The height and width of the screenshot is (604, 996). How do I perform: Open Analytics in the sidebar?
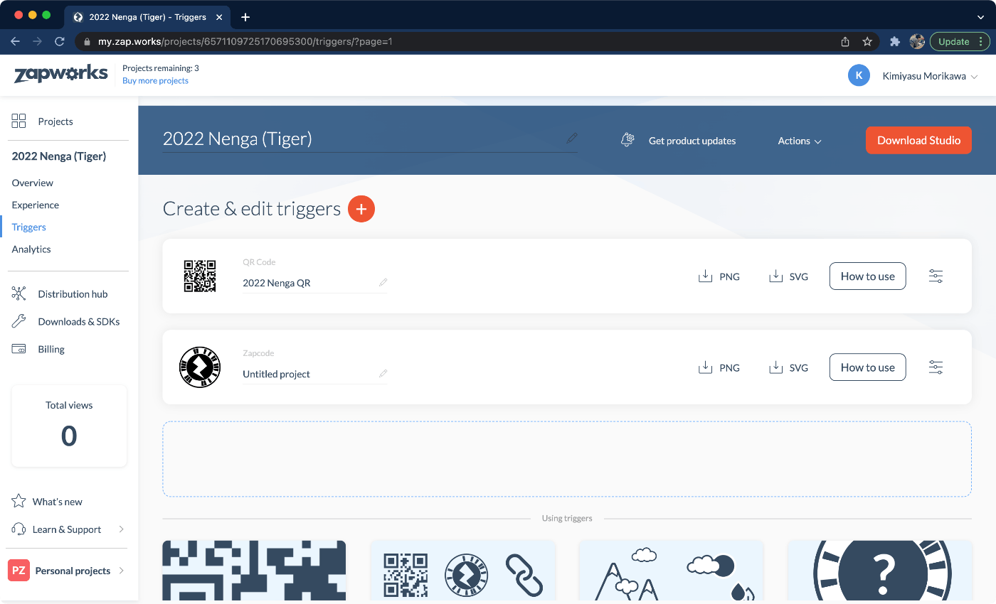tap(31, 249)
